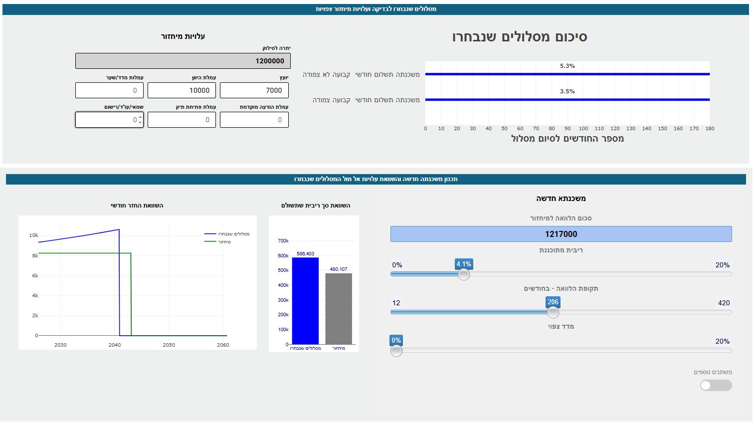The image size is (755, 424).
Task: Click the 5.3% קבועה לא צמודה track bar
Action: pyautogui.click(x=567, y=74)
